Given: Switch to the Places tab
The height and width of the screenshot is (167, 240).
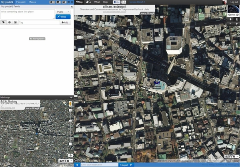Looking at the screenshot, I should tap(32, 2).
